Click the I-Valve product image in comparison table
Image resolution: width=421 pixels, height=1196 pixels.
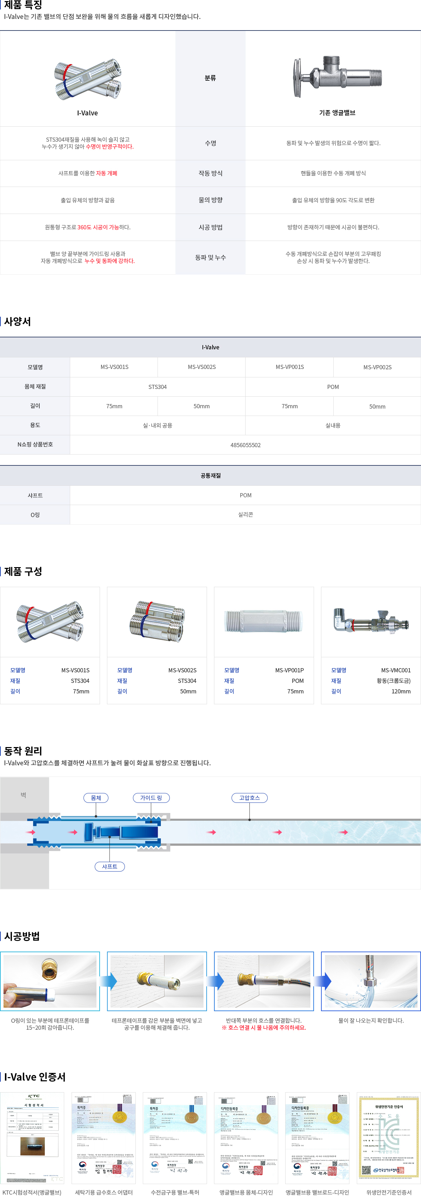(x=88, y=79)
